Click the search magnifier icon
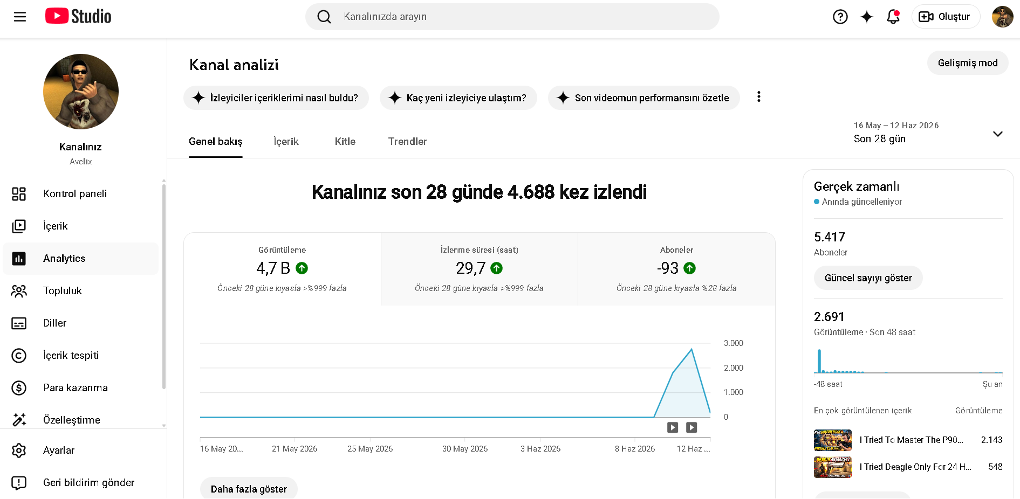The height and width of the screenshot is (499, 1020). [324, 17]
